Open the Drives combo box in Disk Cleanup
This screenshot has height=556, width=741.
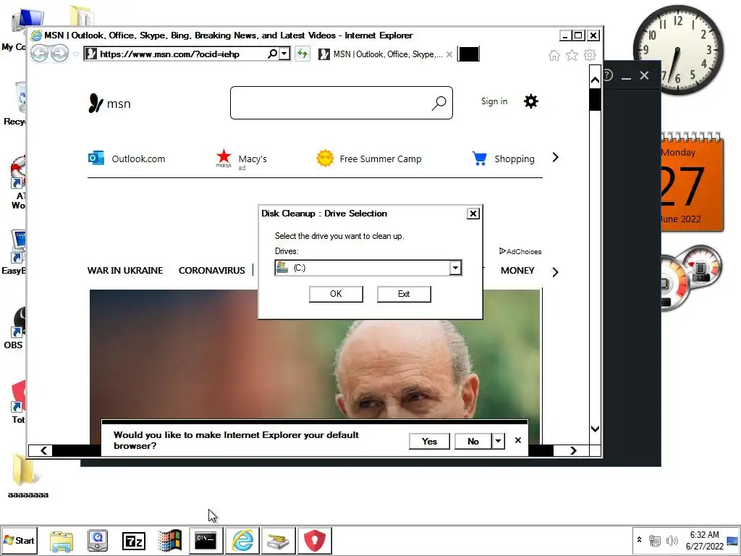(368, 268)
